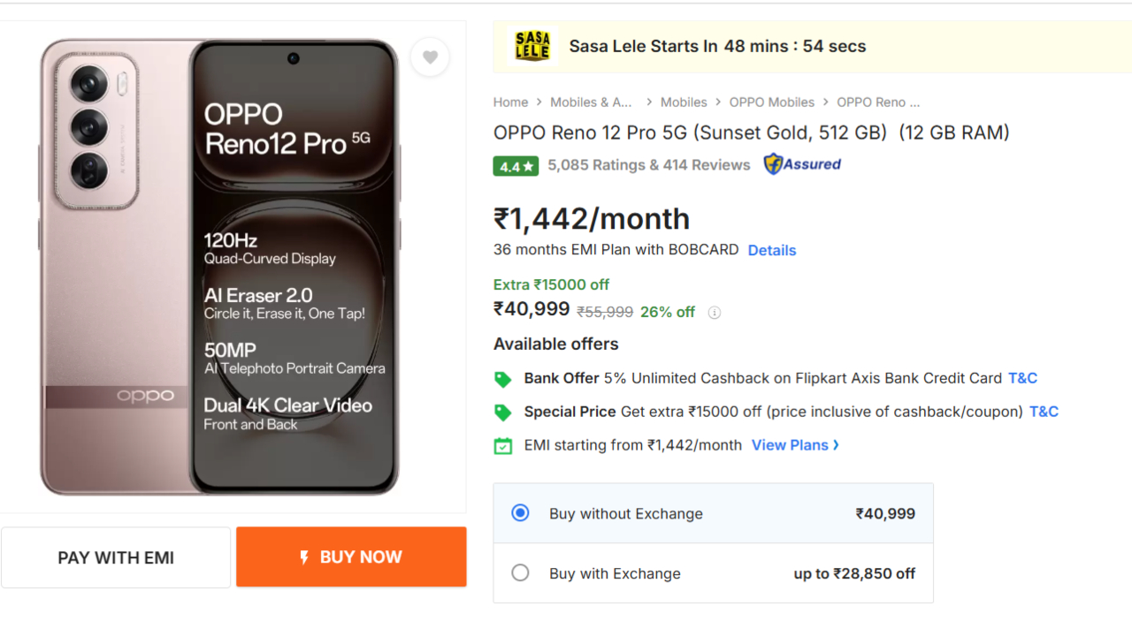Select Buy with Exchange radio button

[x=520, y=573]
